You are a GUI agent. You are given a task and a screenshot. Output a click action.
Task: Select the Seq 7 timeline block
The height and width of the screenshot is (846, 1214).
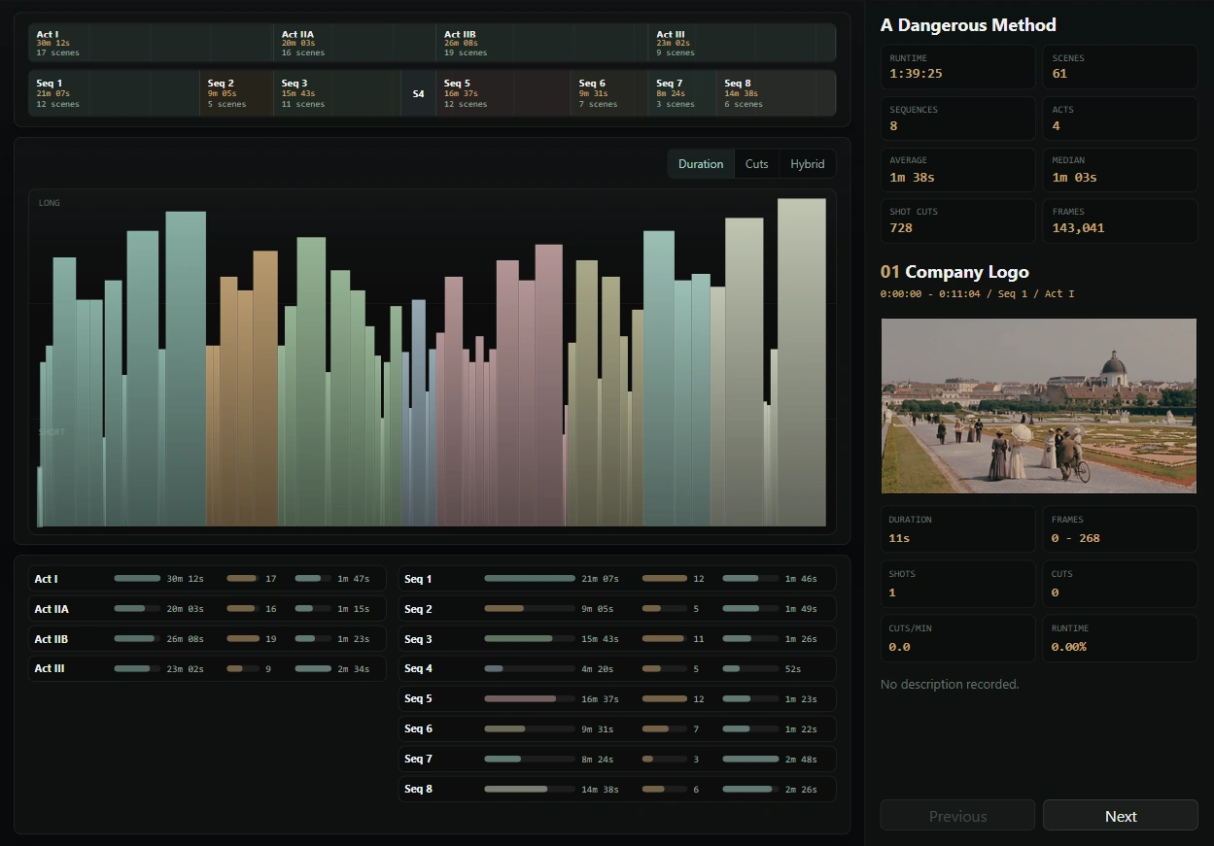(x=682, y=93)
